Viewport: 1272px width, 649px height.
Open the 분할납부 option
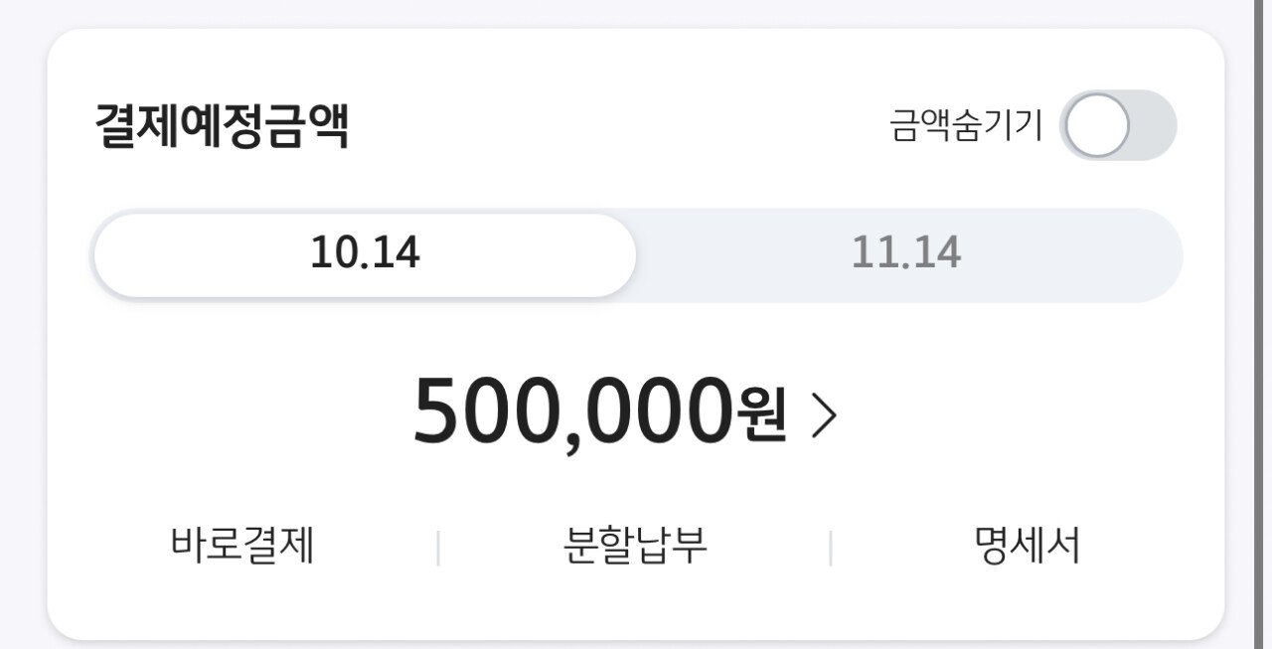[x=635, y=546]
